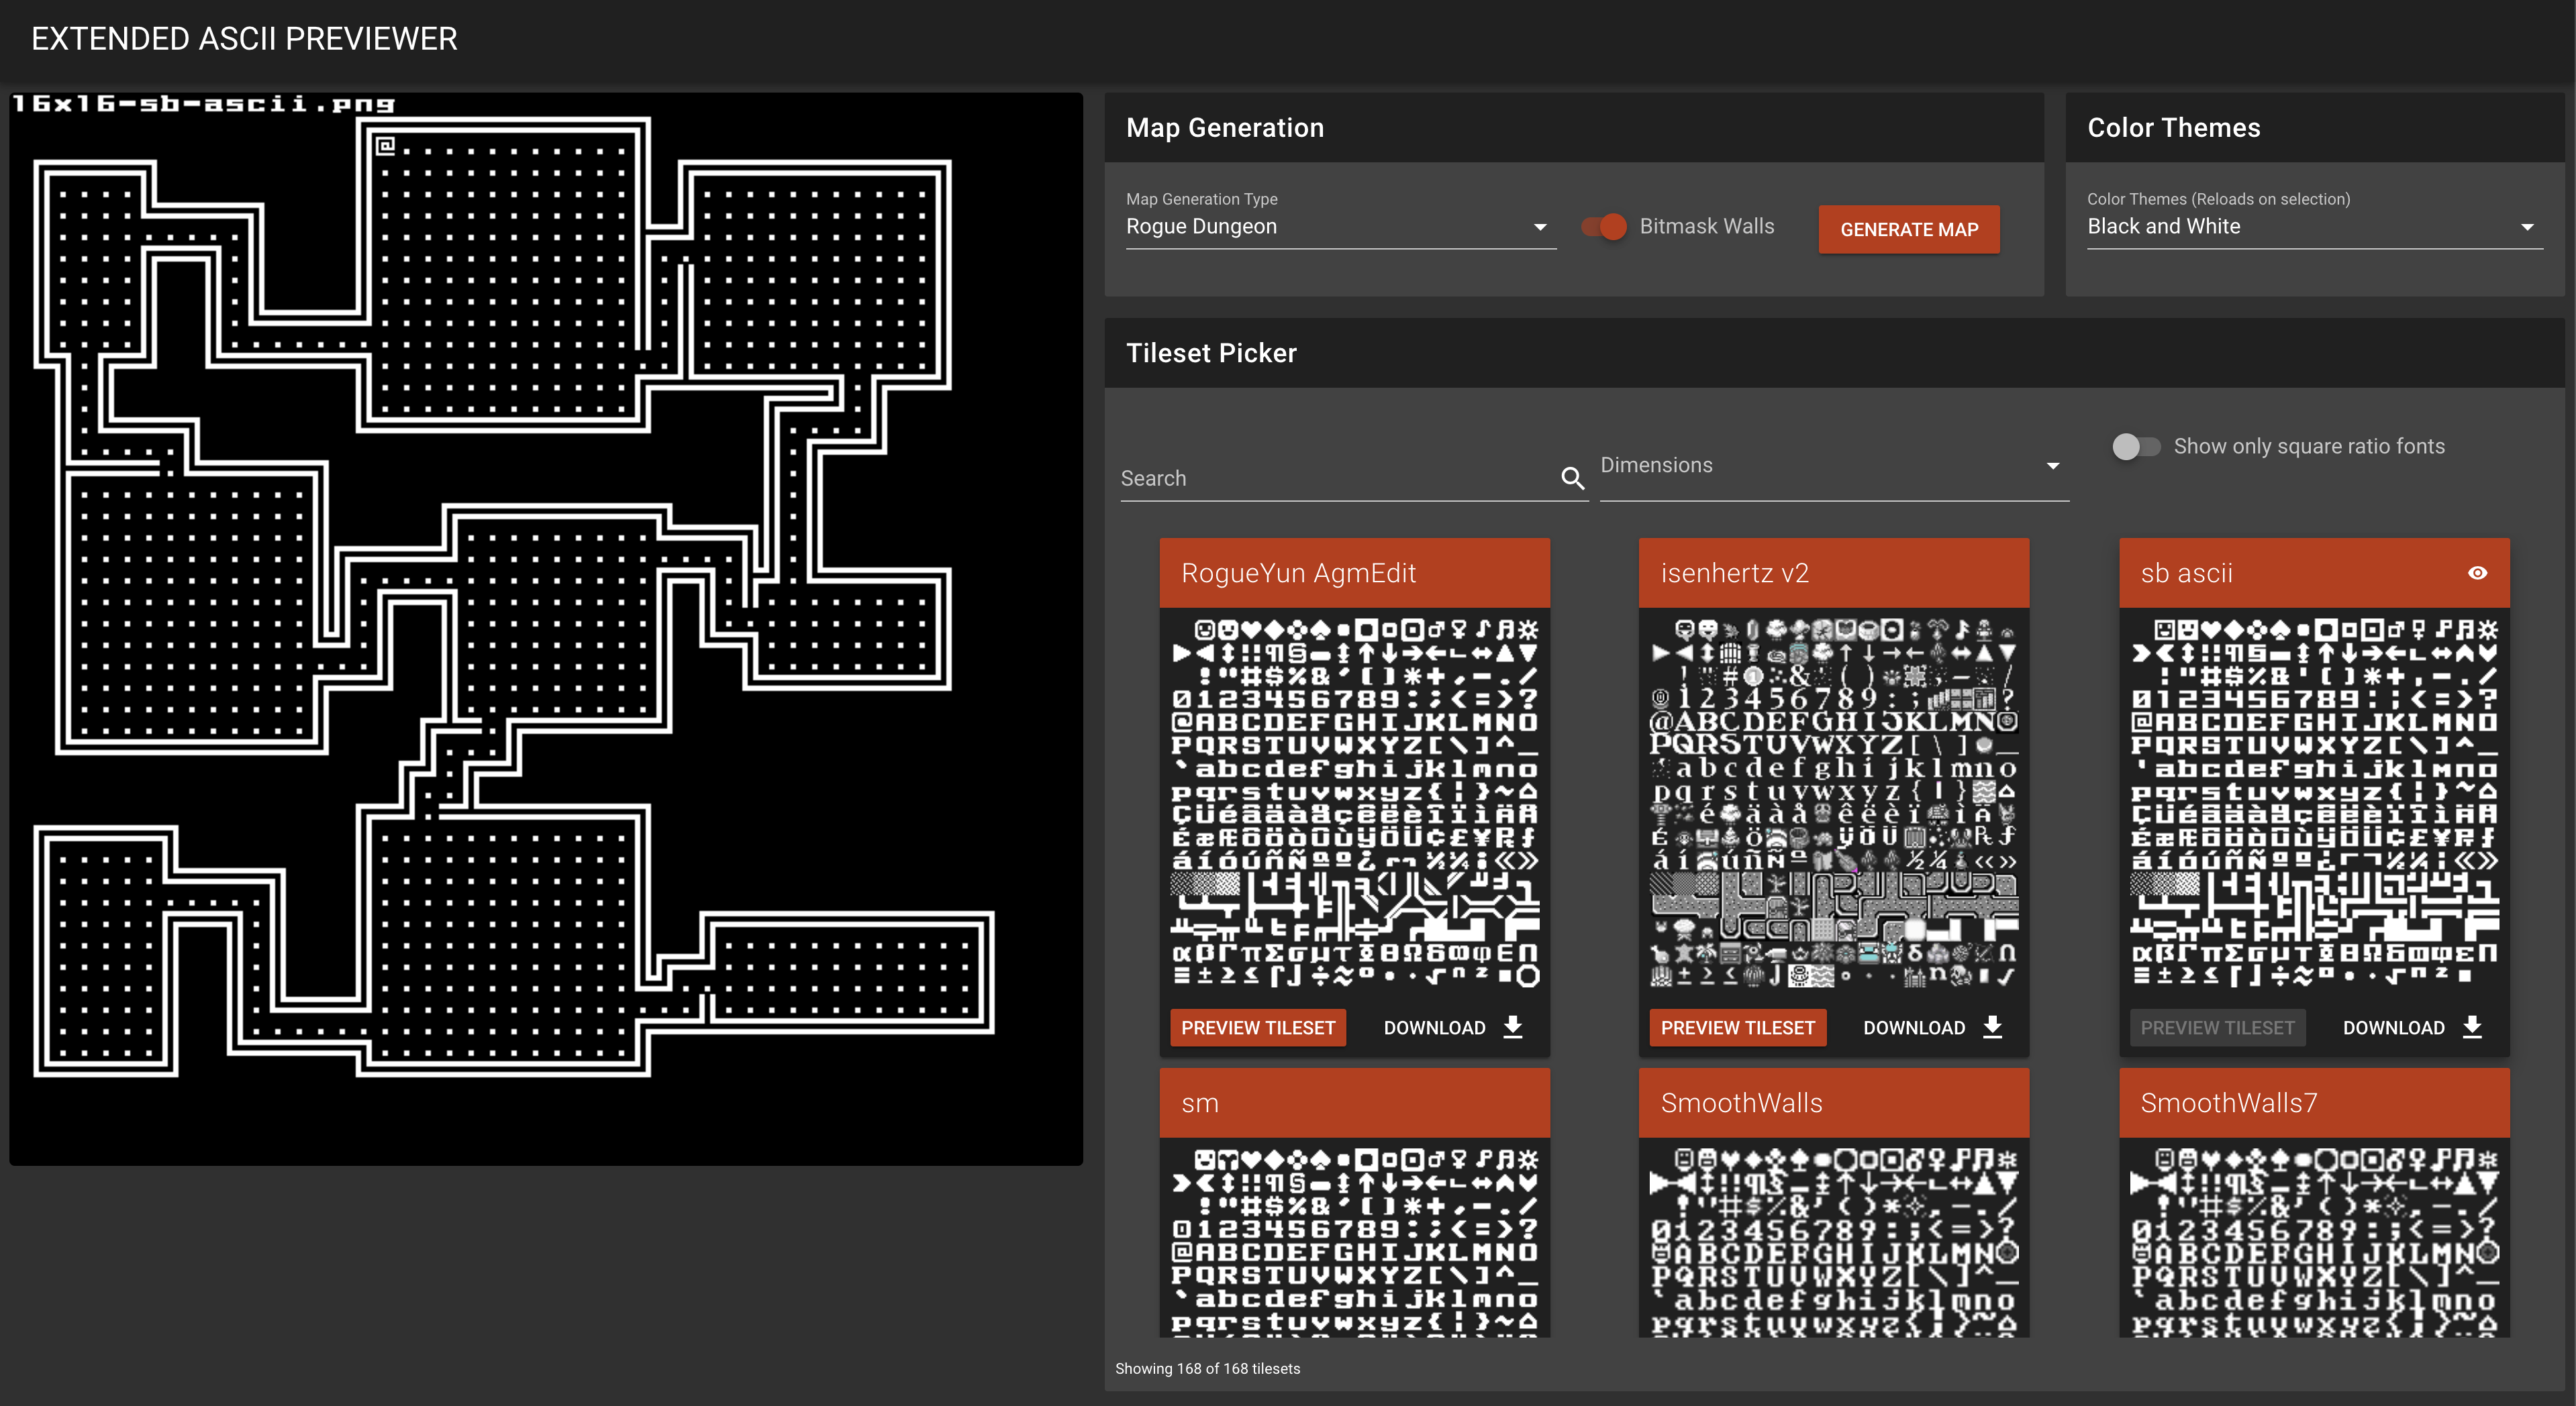The image size is (2576, 1406).
Task: Toggle the Bitmask Walls switch
Action: point(1601,227)
